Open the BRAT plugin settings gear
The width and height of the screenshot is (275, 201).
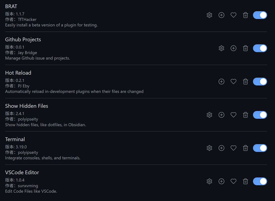click(209, 15)
